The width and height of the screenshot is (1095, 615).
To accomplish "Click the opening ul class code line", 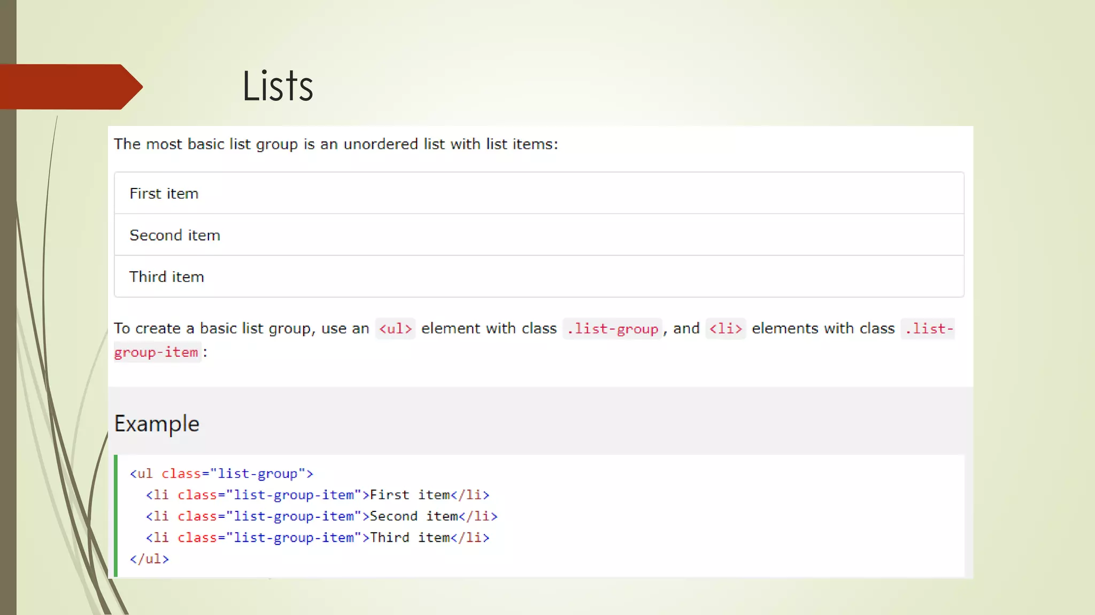I will click(x=221, y=474).
